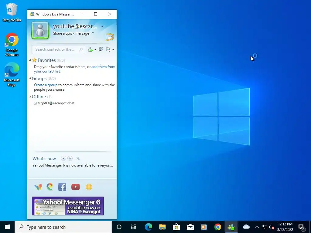Screen dimensions: 311x233
Task: Click the offline status icon beside tcg683
Action: coord(35,103)
